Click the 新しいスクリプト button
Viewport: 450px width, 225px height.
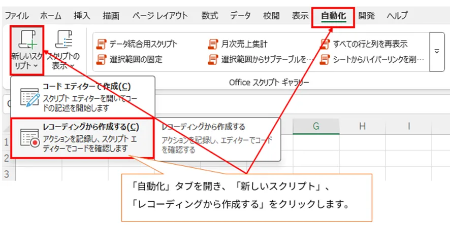click(x=27, y=50)
